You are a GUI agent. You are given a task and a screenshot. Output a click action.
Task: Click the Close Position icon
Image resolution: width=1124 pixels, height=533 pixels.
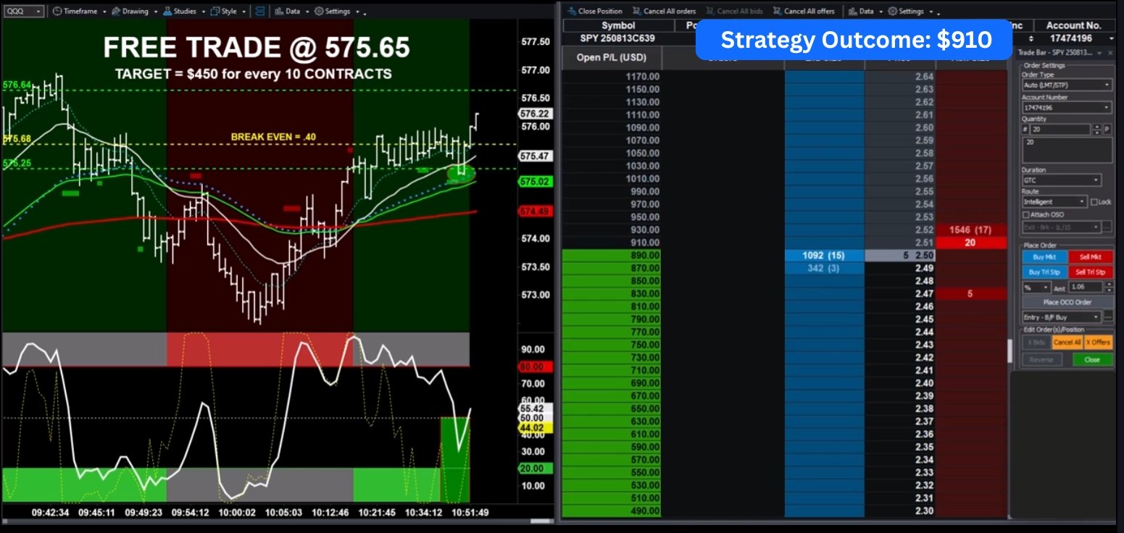point(572,12)
